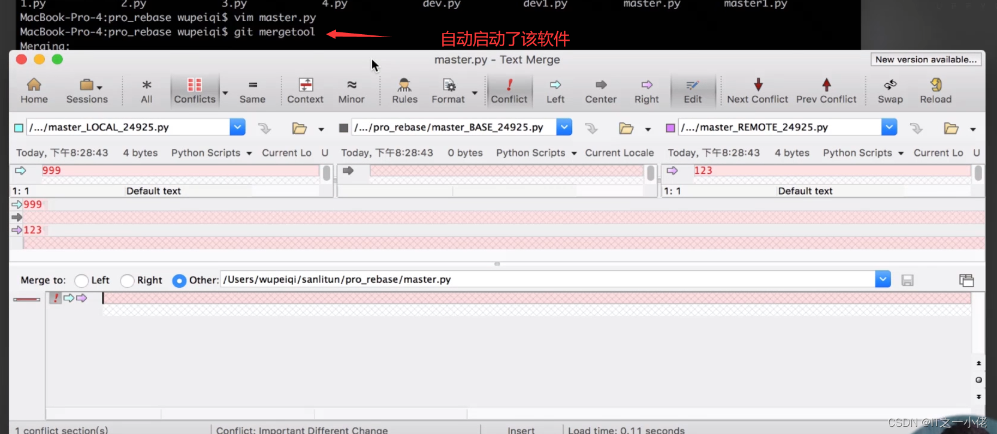This screenshot has width=997, height=434.
Task: Open folder for the REMOTE pane
Action: click(951, 128)
